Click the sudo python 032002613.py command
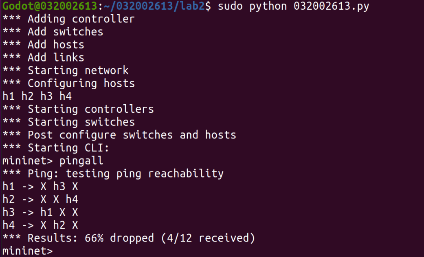 (293, 6)
